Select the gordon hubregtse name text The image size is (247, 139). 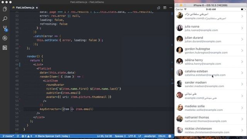[197, 49]
